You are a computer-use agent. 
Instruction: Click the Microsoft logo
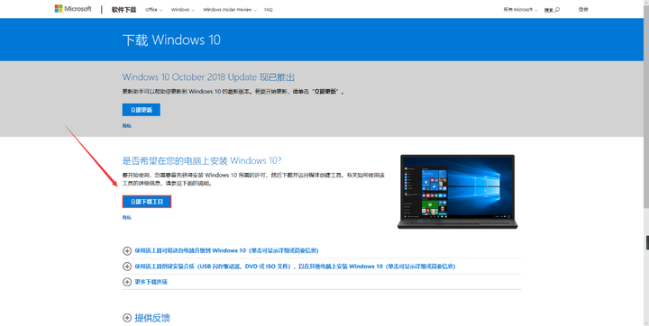pos(73,9)
